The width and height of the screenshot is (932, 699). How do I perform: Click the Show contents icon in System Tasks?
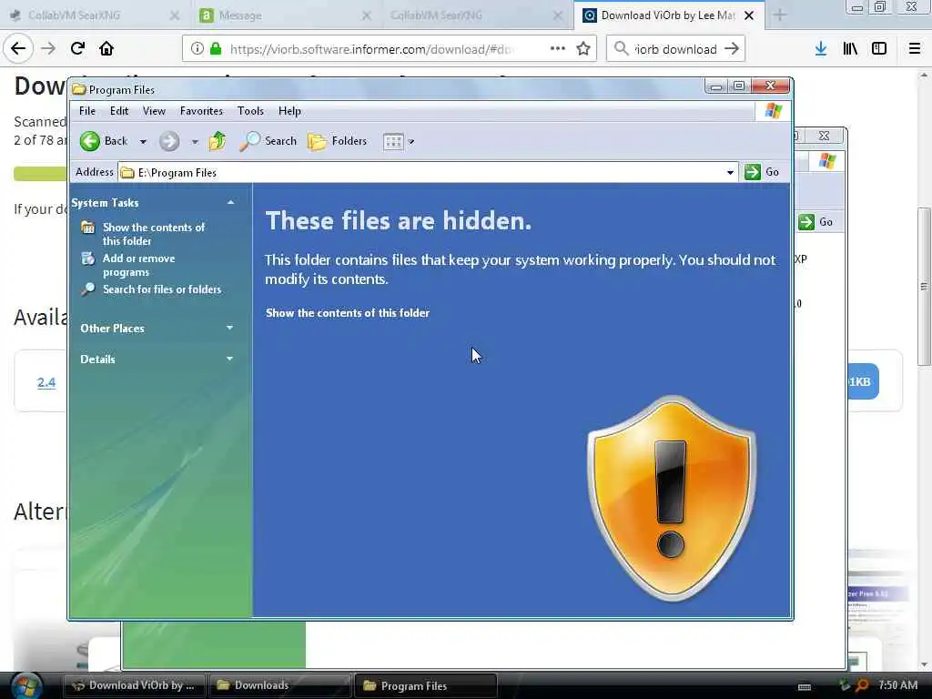click(x=88, y=227)
